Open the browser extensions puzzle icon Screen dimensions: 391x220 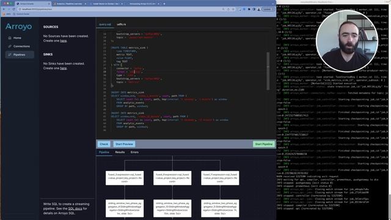click(x=249, y=9)
